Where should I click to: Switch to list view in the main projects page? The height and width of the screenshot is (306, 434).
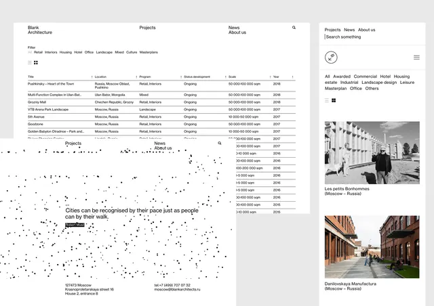click(x=30, y=62)
